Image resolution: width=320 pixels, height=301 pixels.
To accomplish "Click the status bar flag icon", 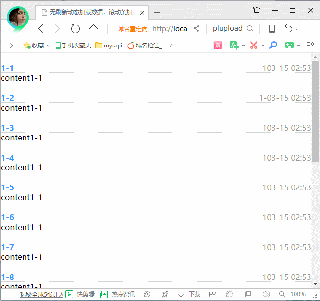I will 212,294.
